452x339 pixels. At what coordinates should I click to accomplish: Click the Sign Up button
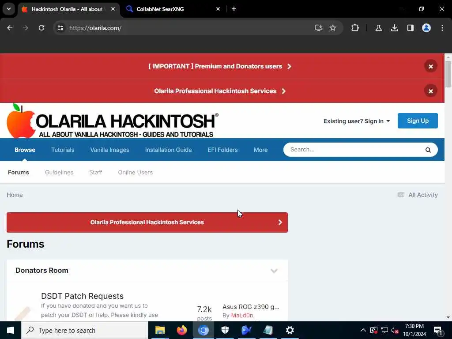click(418, 121)
